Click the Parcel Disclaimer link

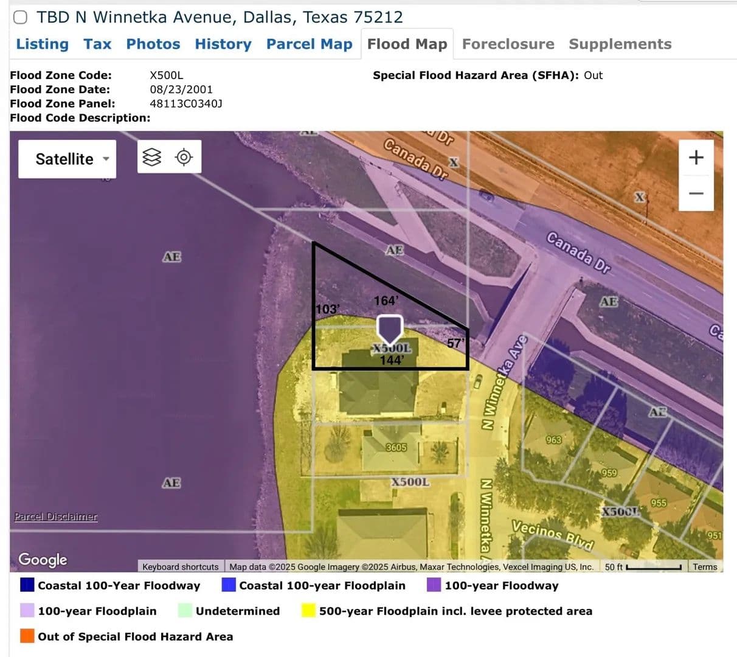tap(55, 516)
